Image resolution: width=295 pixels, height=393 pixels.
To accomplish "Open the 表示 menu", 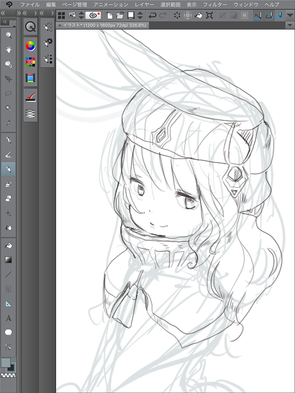I will coord(192,5).
